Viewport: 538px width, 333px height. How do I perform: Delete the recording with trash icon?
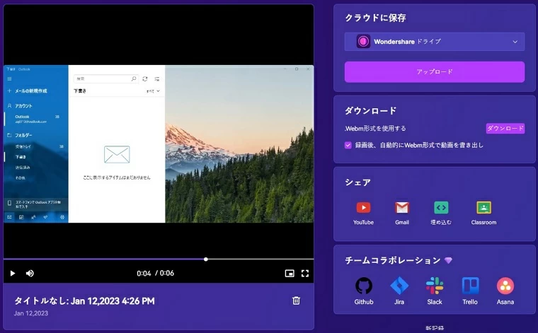pos(296,300)
